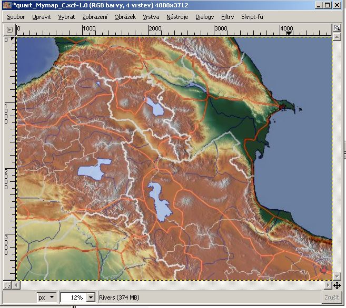Open the Nástroje menu
Viewport: 346px width, 308px height.
point(177,17)
